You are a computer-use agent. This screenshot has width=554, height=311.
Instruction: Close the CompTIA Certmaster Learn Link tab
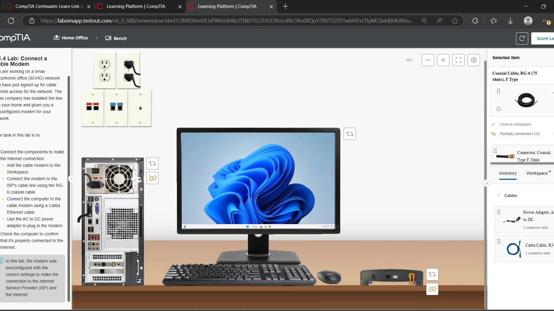tap(88, 6)
